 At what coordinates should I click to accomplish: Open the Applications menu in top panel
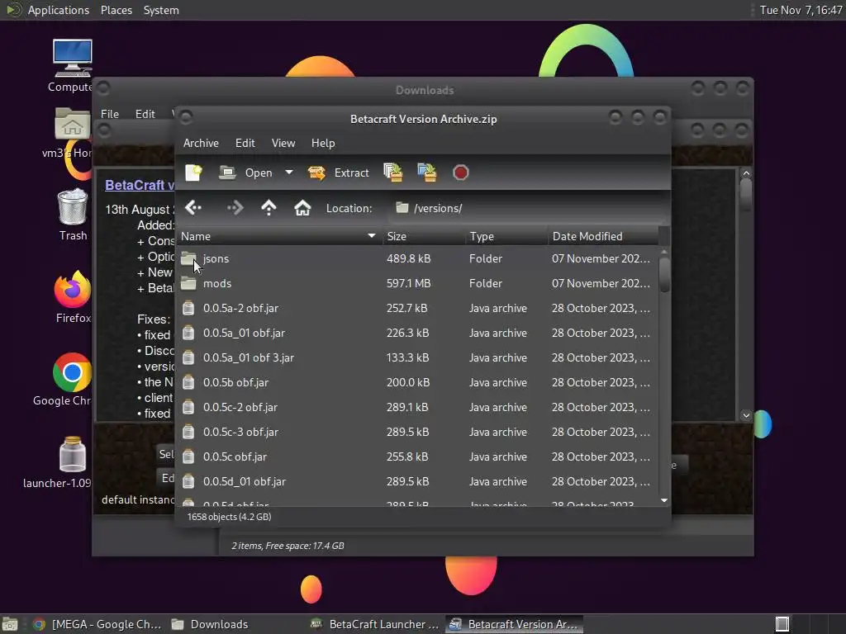(x=48, y=10)
